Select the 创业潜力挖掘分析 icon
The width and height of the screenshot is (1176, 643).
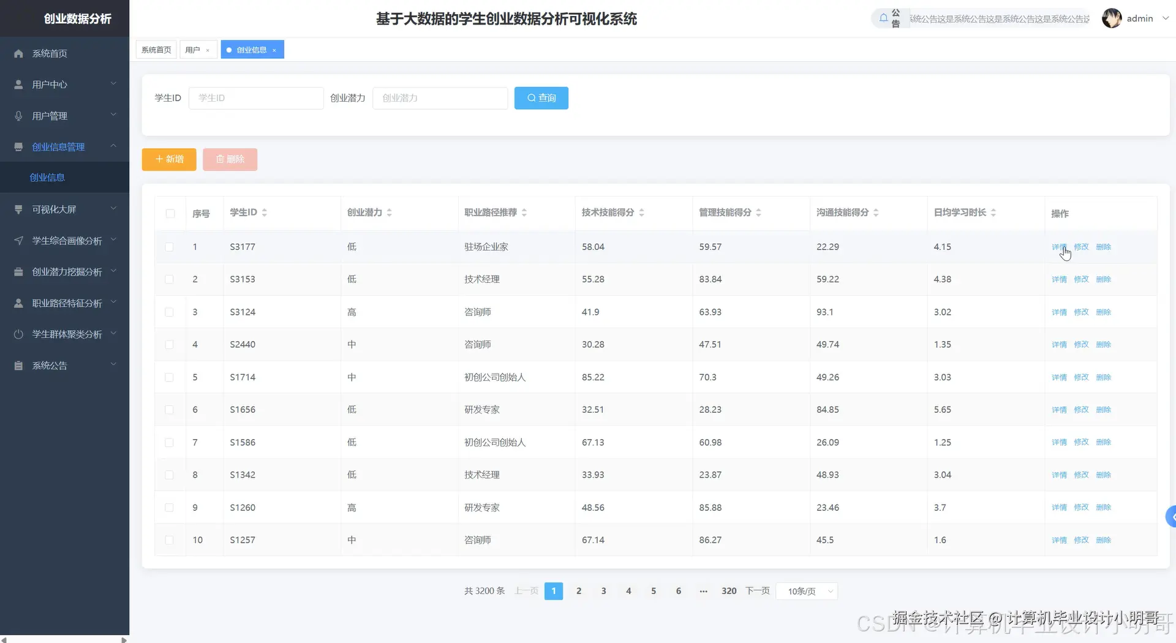pos(18,271)
